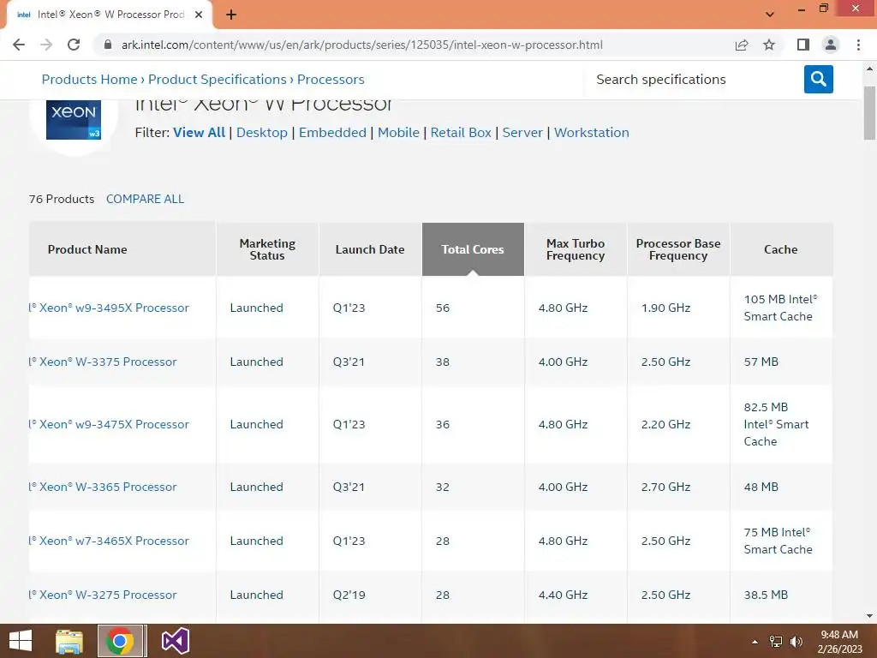Go to Products Home breadcrumb

pos(89,80)
